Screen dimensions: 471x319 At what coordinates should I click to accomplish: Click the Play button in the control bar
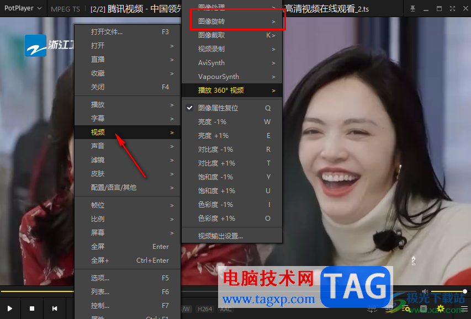tap(10, 309)
